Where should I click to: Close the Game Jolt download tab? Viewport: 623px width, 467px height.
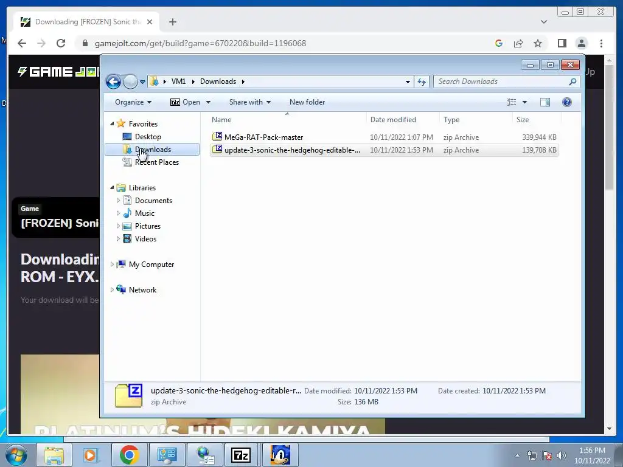coord(150,22)
